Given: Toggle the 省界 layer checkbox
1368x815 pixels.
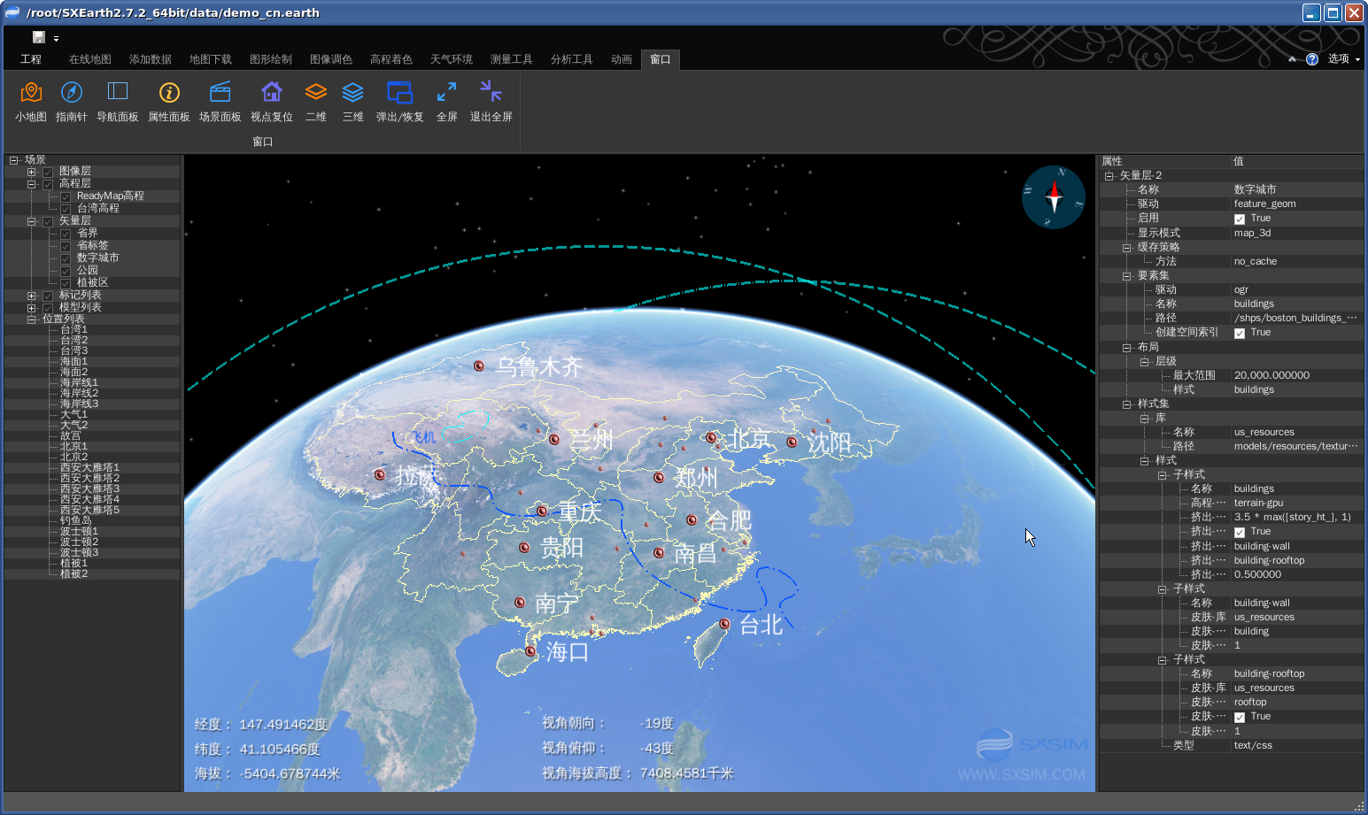Looking at the screenshot, I should [66, 234].
